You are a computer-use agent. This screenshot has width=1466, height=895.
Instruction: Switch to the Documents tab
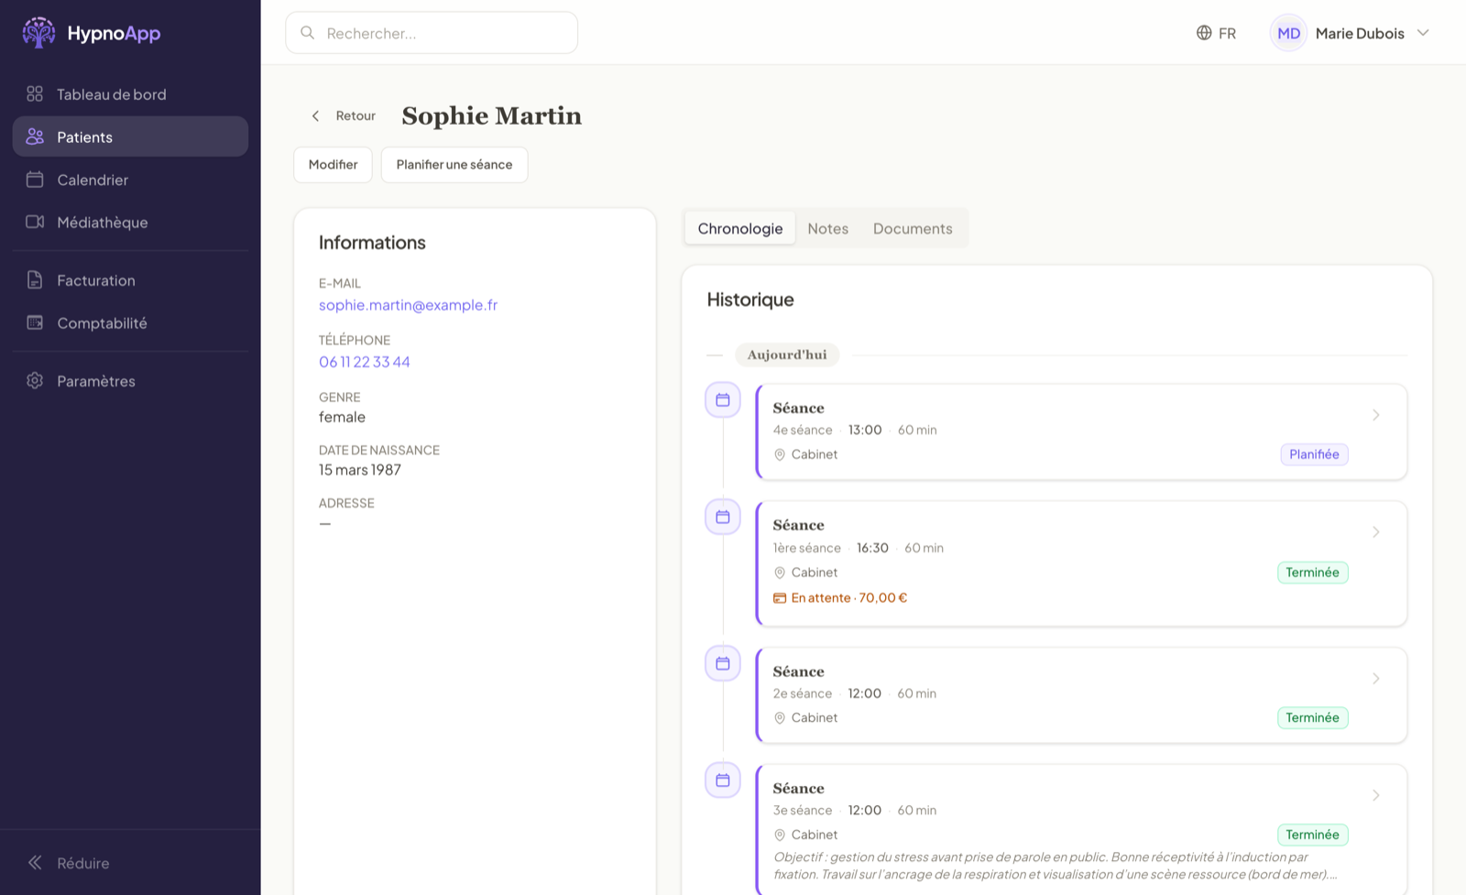point(913,228)
